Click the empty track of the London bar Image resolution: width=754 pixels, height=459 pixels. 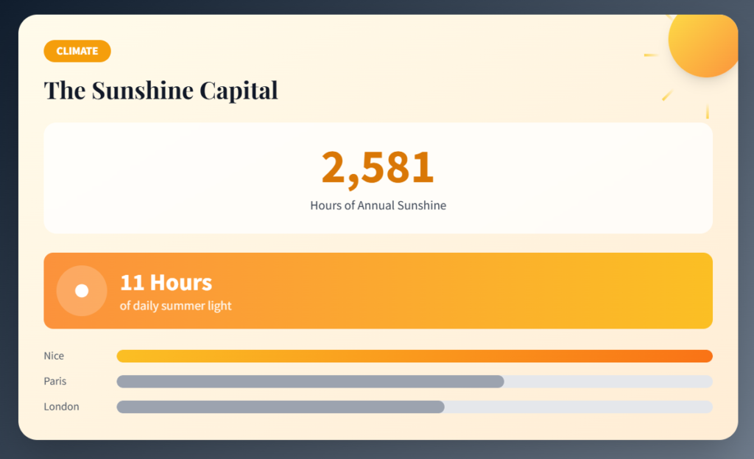[x=578, y=407]
